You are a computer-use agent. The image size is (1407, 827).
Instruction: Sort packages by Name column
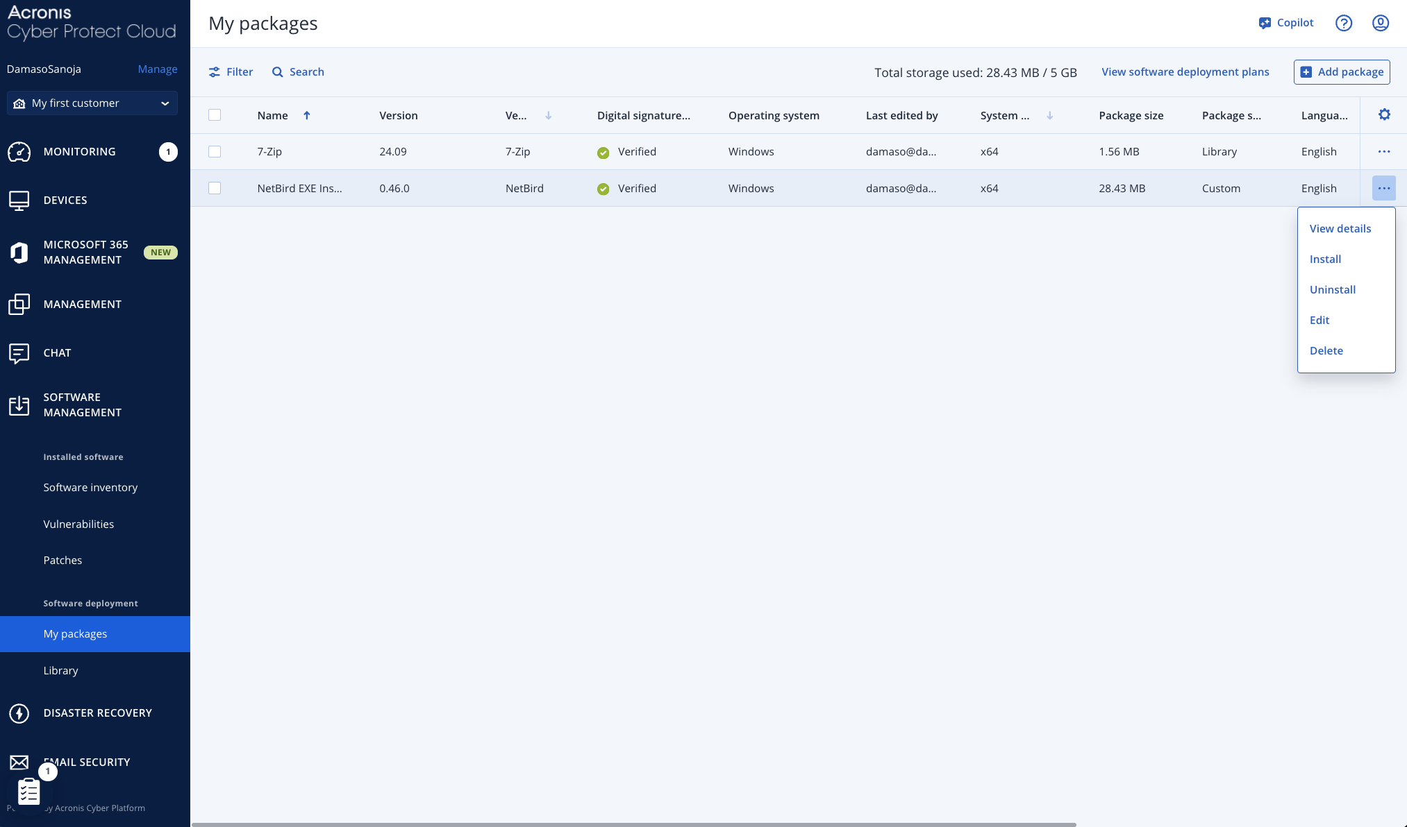(272, 115)
